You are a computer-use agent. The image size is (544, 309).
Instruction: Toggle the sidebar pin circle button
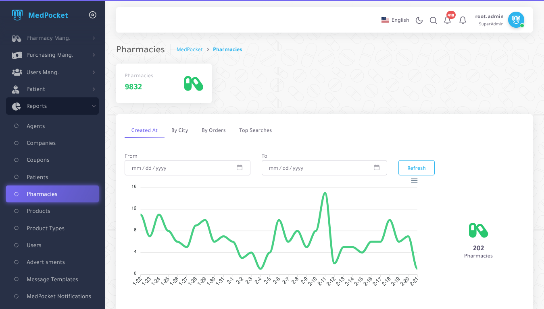pyautogui.click(x=93, y=15)
